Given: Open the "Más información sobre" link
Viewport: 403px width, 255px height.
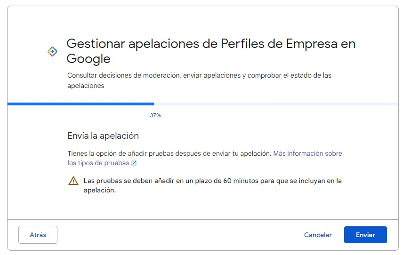Looking at the screenshot, I should pos(307,153).
